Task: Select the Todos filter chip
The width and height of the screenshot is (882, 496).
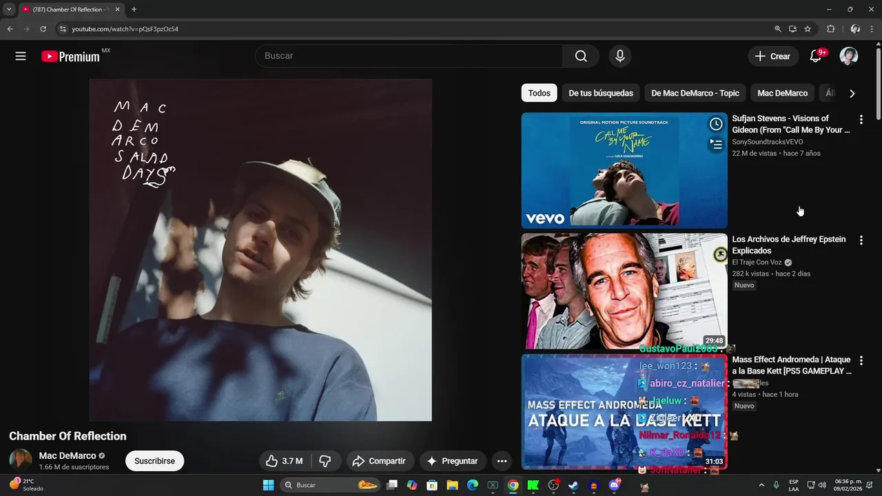Action: [x=539, y=93]
